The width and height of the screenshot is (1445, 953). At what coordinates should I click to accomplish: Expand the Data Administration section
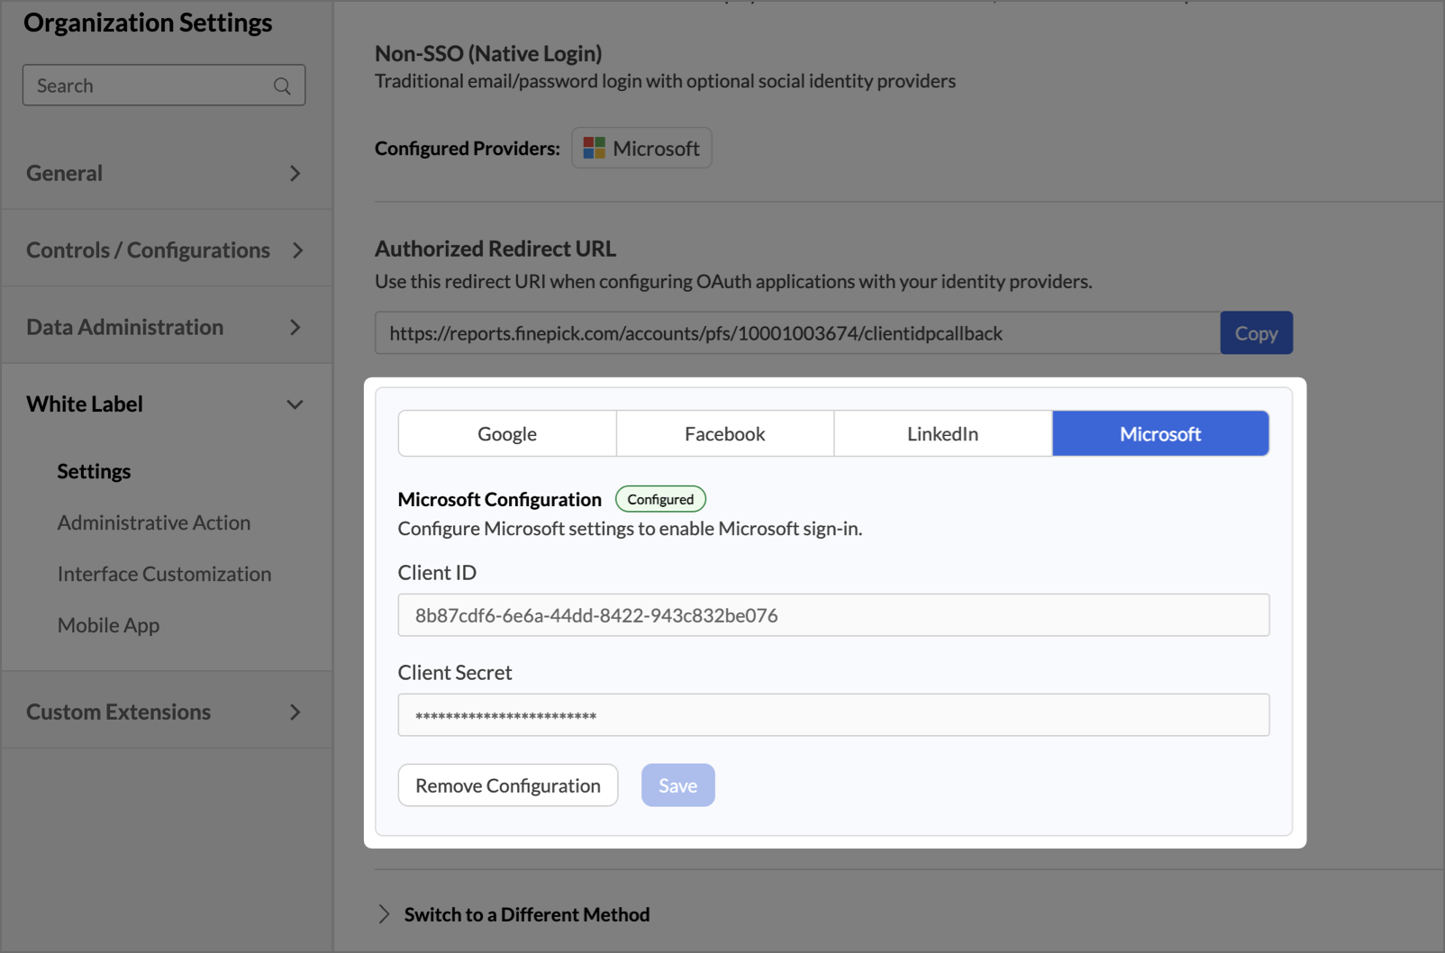(x=166, y=327)
